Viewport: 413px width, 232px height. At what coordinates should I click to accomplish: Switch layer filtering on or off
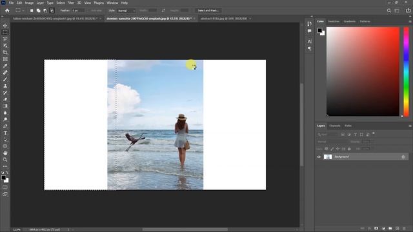(374, 133)
